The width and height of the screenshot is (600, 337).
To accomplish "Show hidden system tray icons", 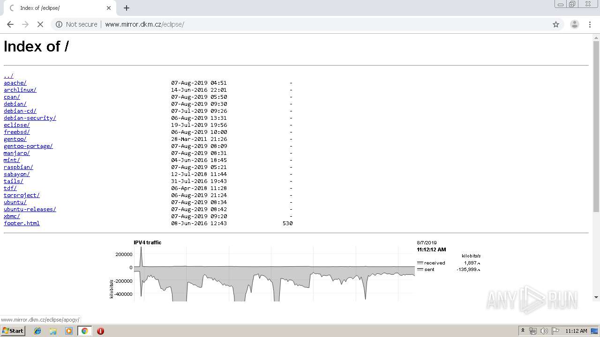I will 523,331.
